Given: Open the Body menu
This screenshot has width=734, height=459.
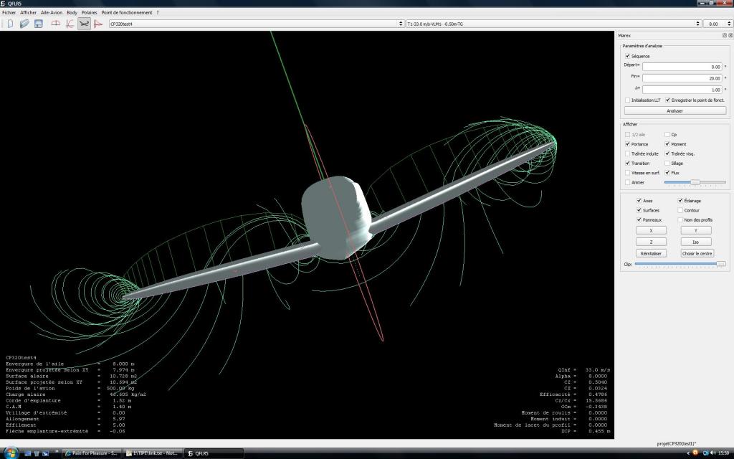Looking at the screenshot, I should (72, 13).
